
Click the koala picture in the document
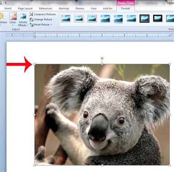coord(102,114)
